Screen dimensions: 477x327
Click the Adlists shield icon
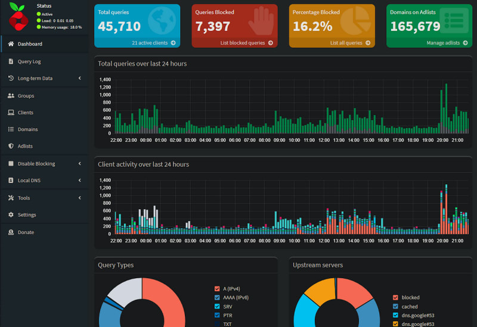pos(11,146)
